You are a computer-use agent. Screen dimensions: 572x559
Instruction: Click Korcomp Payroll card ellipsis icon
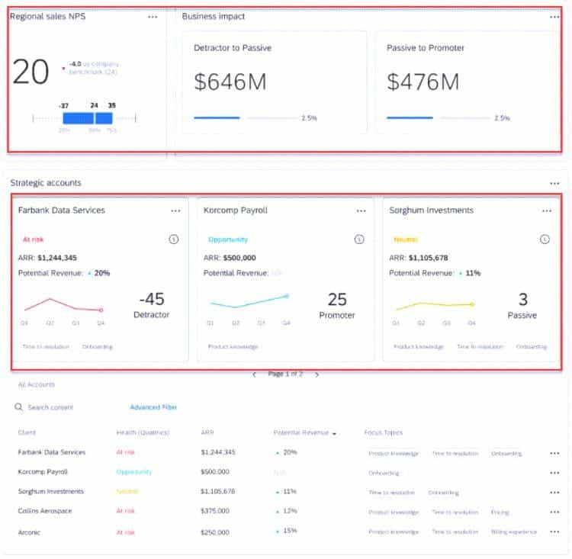click(x=361, y=210)
